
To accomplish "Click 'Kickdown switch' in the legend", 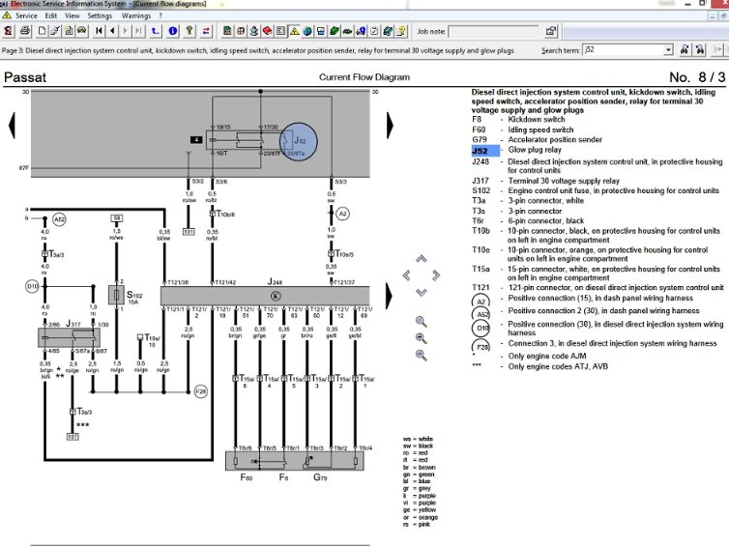I will 537,120.
